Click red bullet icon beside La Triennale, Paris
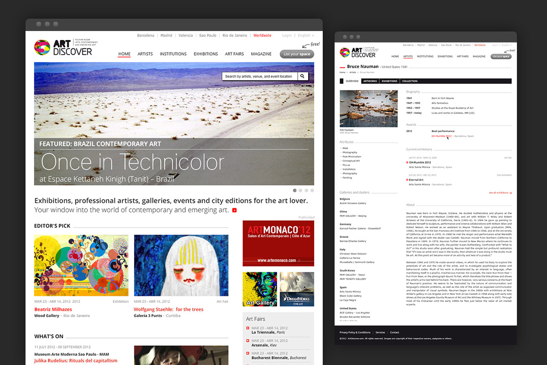The image size is (547, 365). pyautogui.click(x=248, y=328)
